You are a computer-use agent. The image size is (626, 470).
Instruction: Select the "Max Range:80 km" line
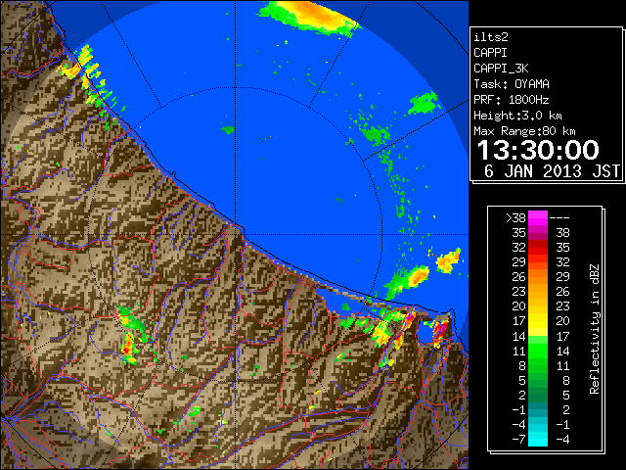[524, 131]
